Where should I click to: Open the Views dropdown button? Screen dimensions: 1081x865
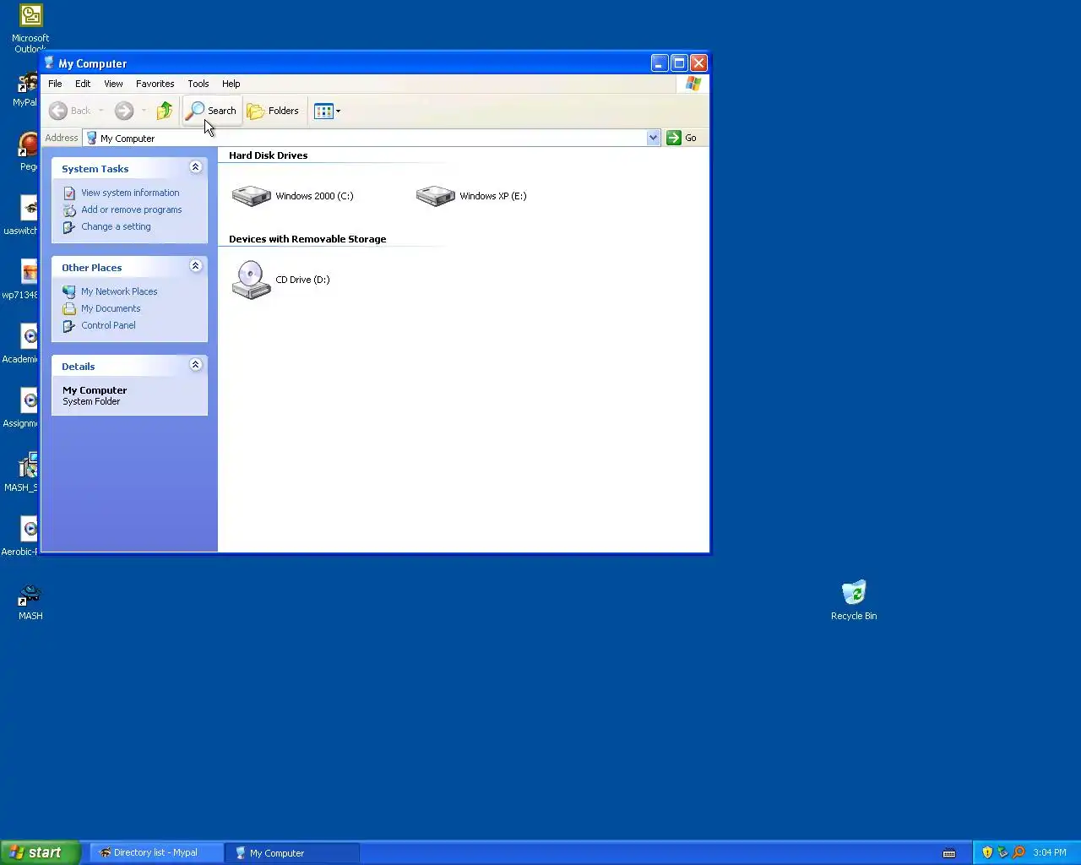(327, 111)
